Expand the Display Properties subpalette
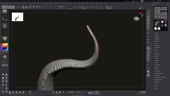The width and height of the screenshot is (170, 96). pos(159,80)
